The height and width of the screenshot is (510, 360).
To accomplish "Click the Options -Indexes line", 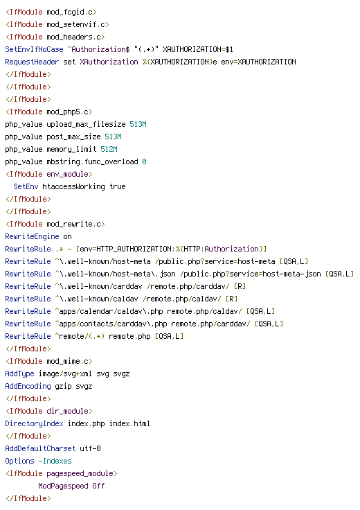I will tap(38, 461).
